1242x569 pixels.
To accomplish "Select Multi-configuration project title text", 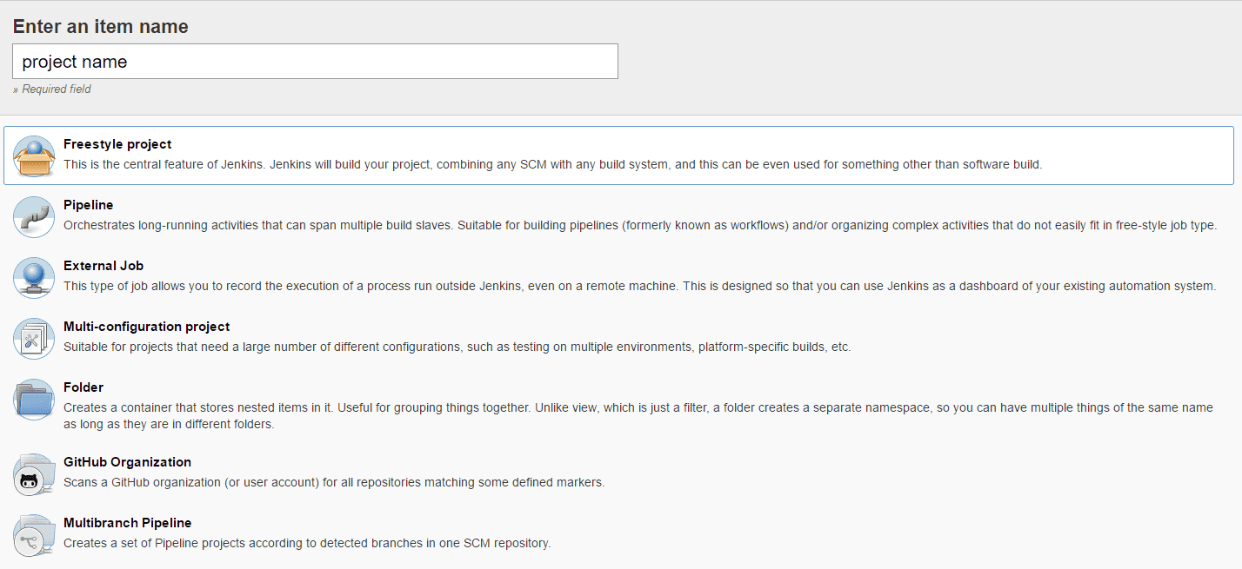I will (x=146, y=327).
